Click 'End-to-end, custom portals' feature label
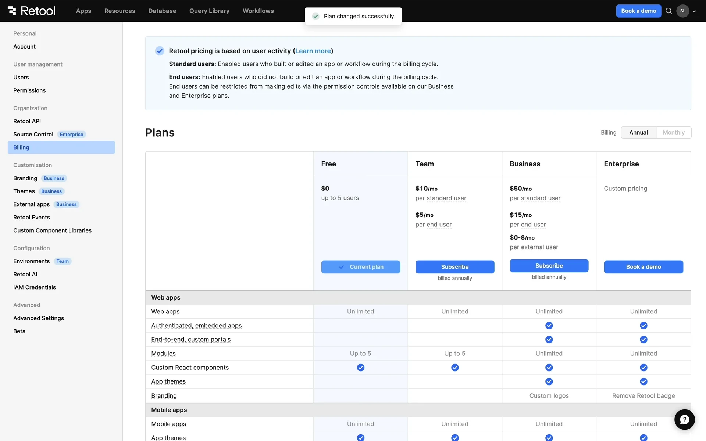Viewport: 706px width, 441px height. click(x=191, y=340)
